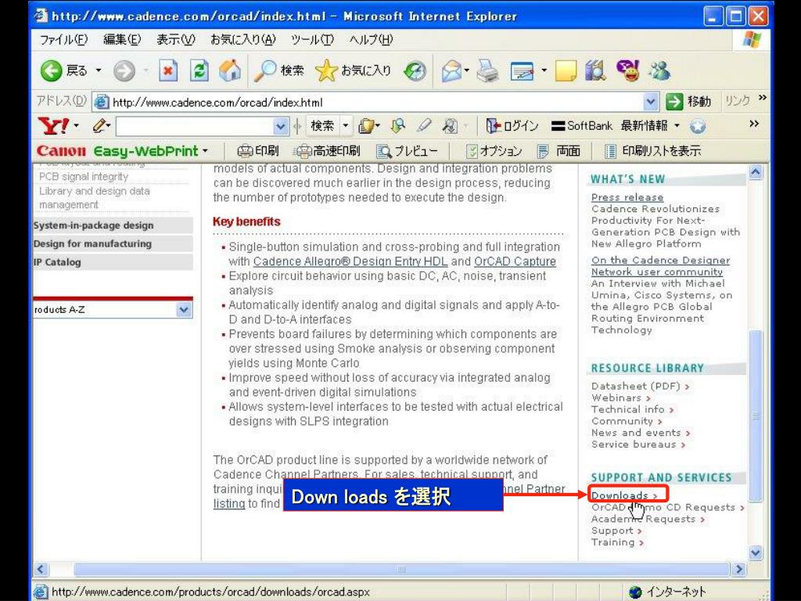
Task: Click the Edit page icon in toolbar
Action: [522, 71]
